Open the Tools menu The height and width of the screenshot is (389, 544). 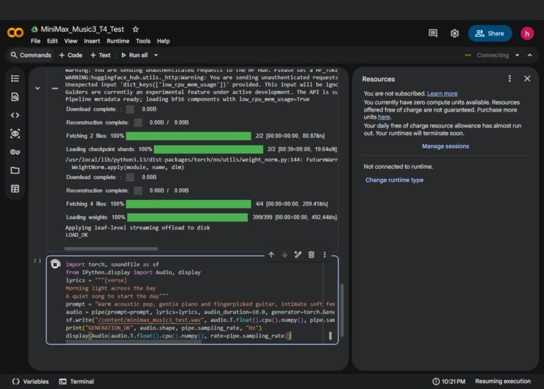143,41
